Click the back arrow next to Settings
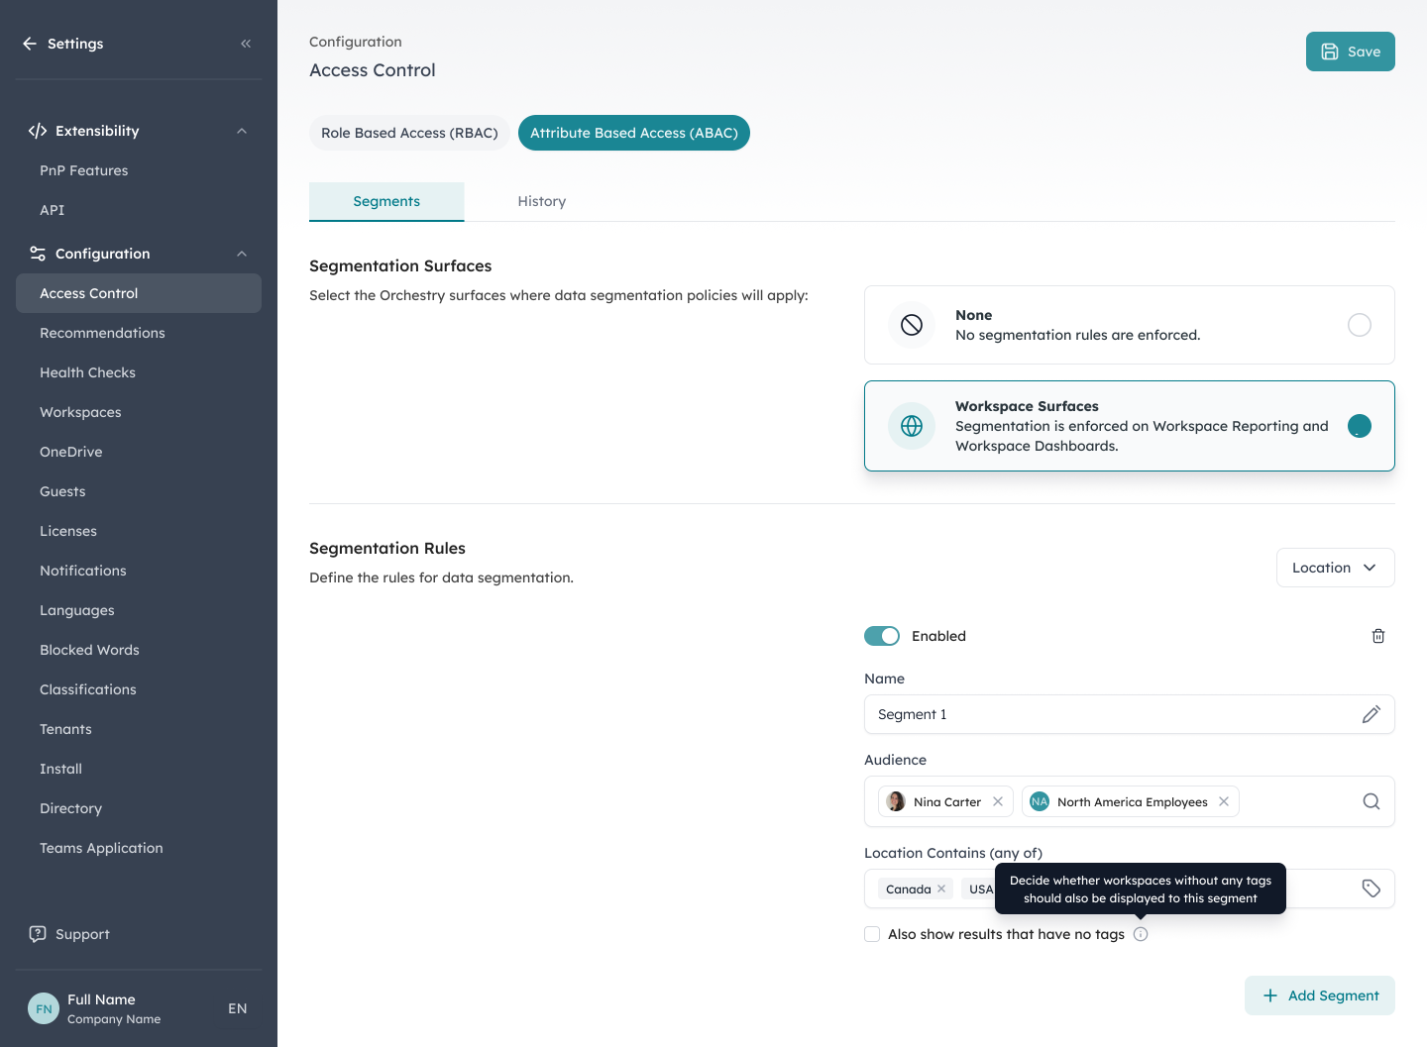 coord(30,44)
